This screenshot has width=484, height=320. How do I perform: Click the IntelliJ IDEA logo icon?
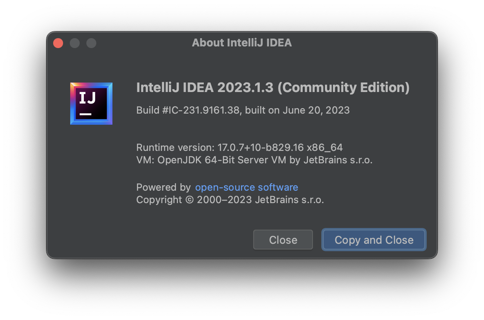point(91,104)
